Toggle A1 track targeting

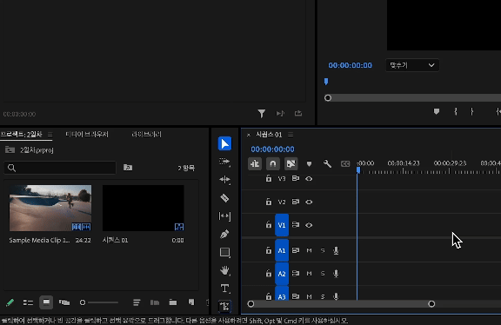(282, 250)
